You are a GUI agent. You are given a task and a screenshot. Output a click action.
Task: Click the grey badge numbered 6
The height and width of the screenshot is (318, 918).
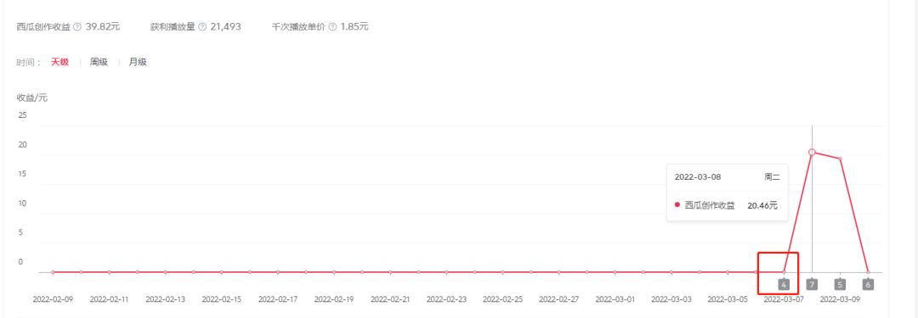pos(868,285)
